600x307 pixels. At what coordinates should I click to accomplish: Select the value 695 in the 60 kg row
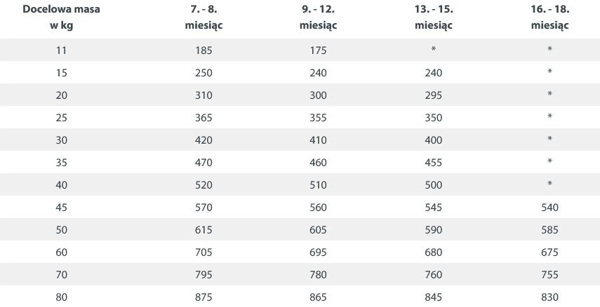point(318,252)
